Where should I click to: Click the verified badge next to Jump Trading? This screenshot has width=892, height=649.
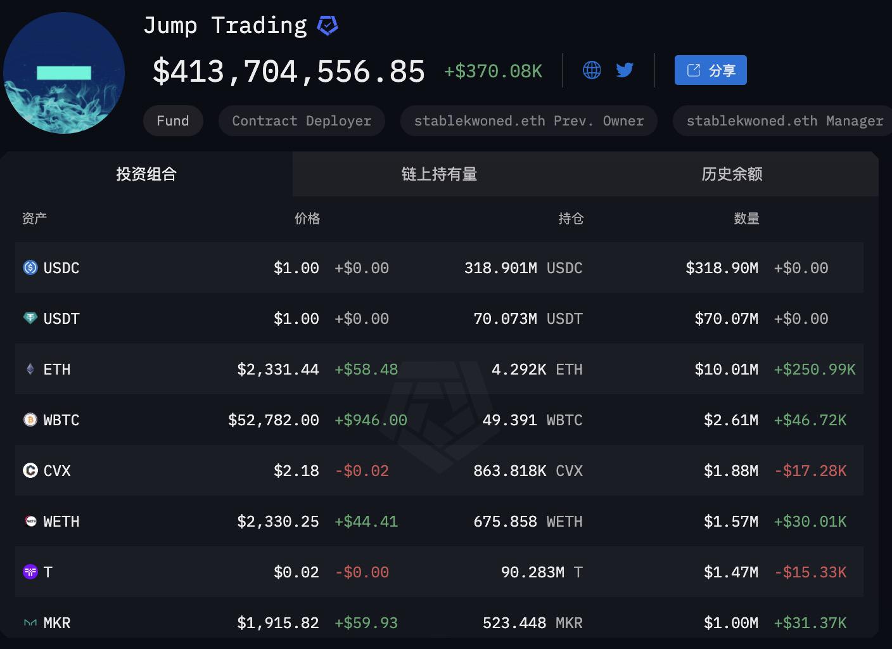click(x=327, y=26)
